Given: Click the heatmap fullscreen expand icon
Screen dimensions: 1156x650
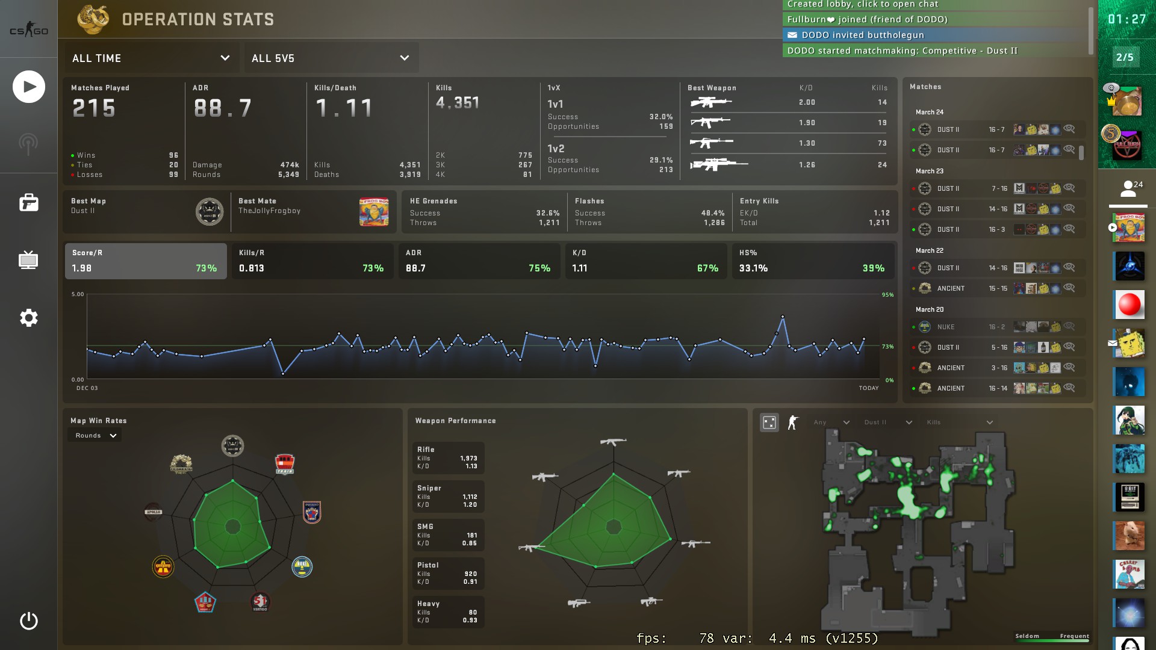Looking at the screenshot, I should (x=769, y=422).
